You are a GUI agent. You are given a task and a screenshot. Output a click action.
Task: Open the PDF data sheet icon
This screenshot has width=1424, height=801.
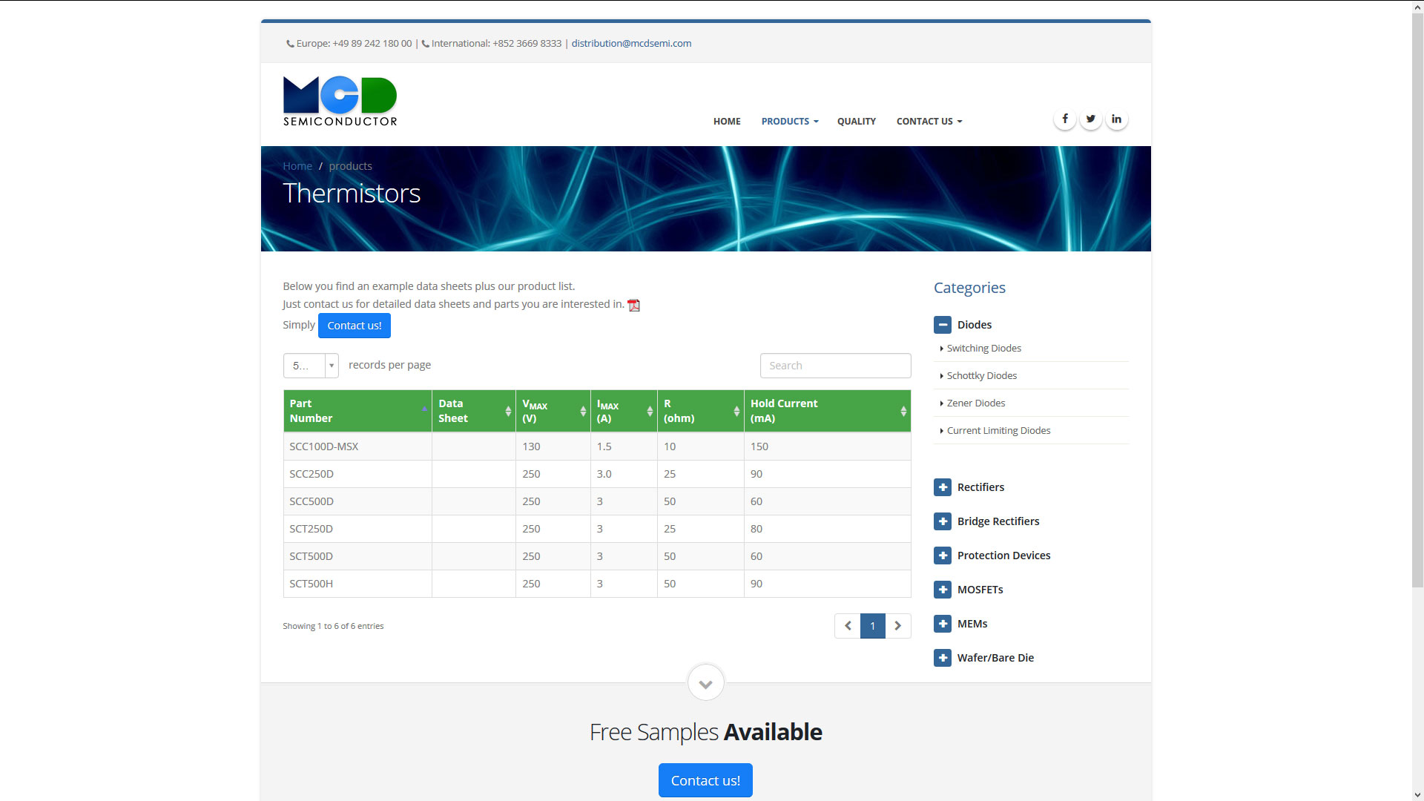click(633, 305)
